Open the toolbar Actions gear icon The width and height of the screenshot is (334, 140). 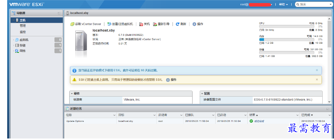pyautogui.click(x=194, y=24)
